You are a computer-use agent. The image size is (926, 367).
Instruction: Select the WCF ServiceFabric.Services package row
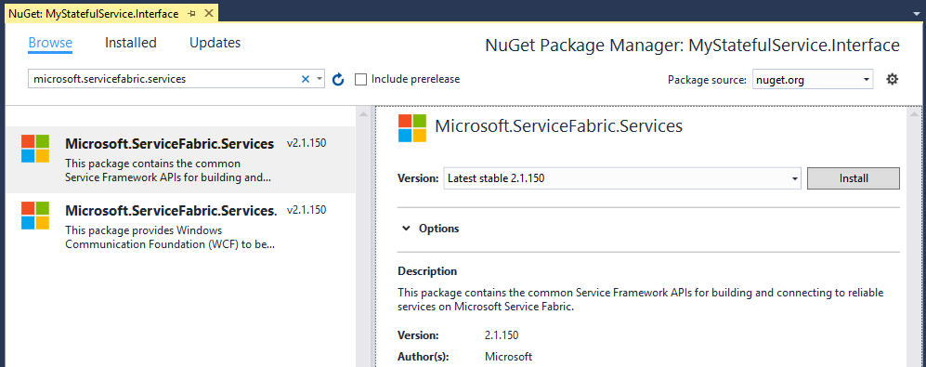180,227
